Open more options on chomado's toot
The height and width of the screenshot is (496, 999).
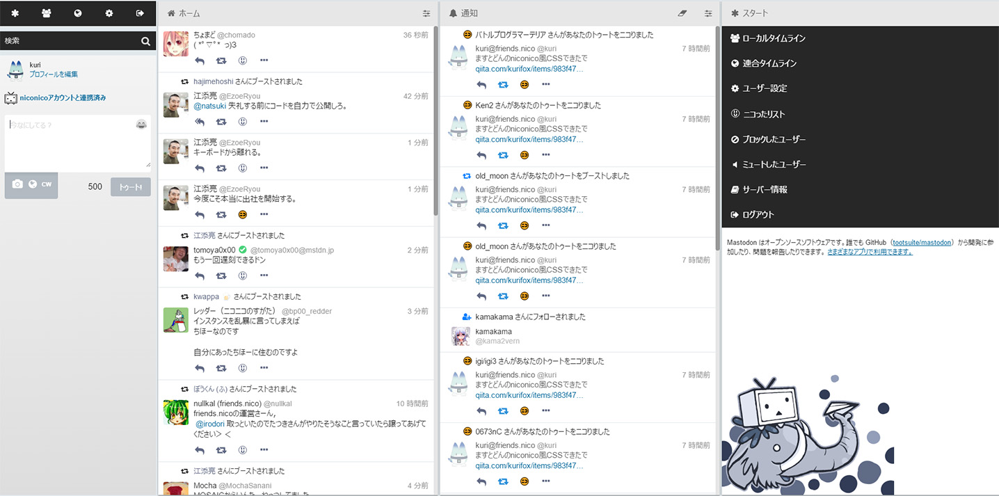(264, 61)
